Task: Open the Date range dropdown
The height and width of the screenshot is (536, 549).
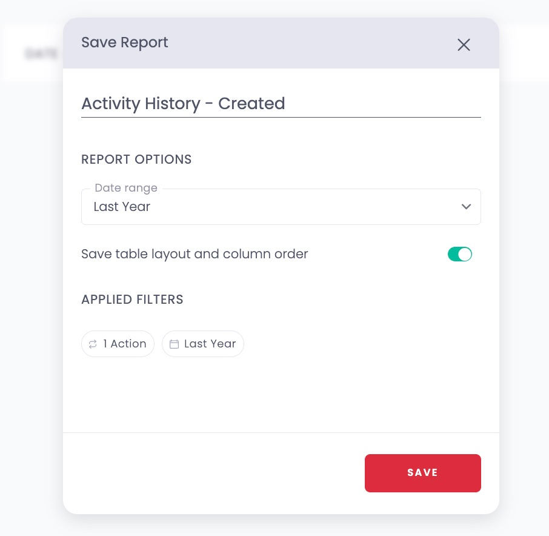Action: pos(281,207)
